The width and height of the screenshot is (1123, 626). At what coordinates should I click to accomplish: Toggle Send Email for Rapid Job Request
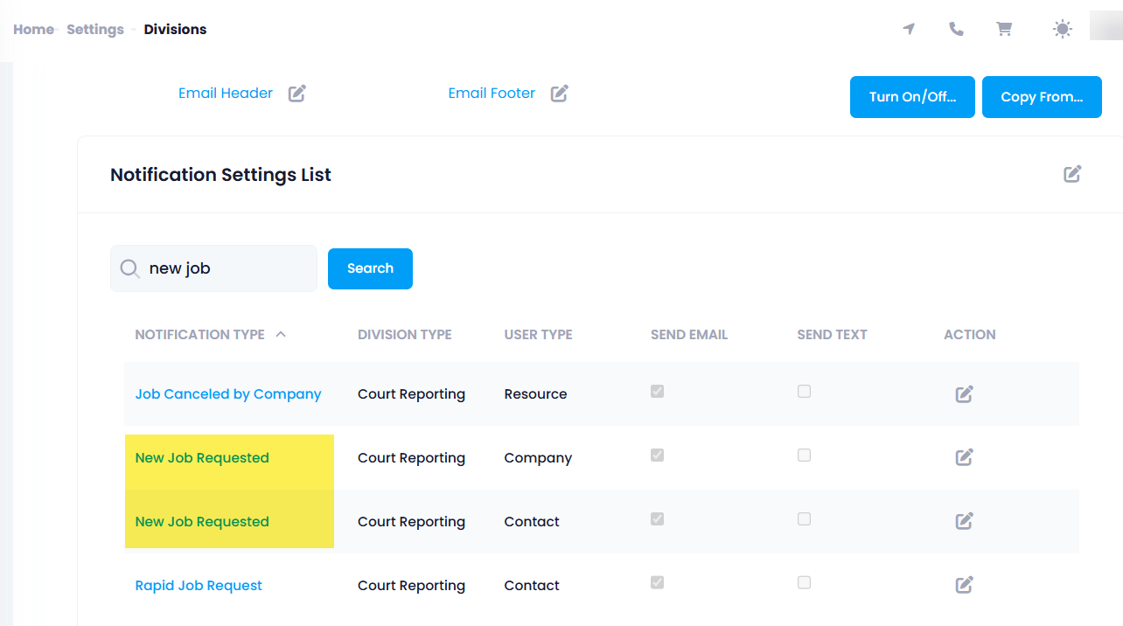click(657, 583)
